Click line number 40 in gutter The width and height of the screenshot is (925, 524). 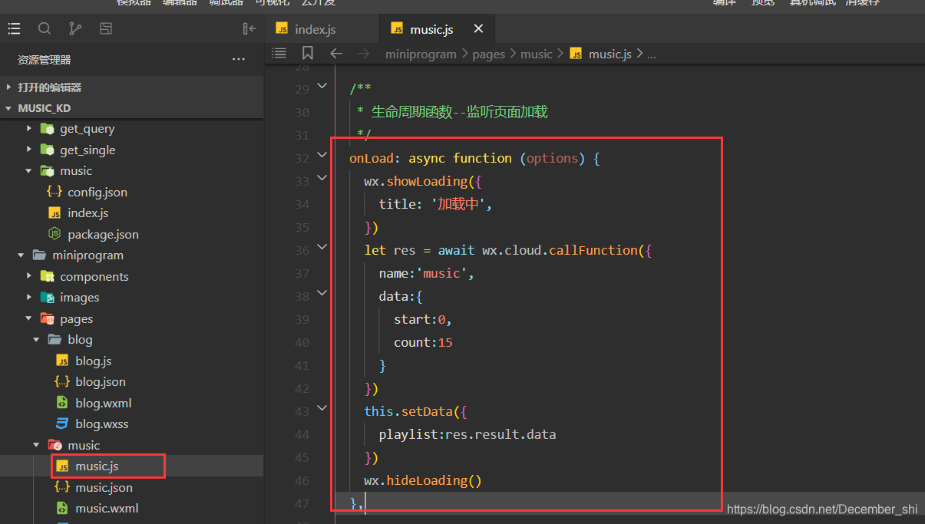point(302,342)
